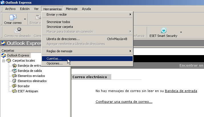The image size is (204, 117).
Task: Close the Herramientas menu
Action: (52, 9)
